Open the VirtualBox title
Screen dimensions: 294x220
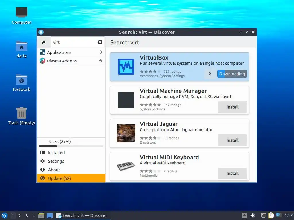pos(154,58)
